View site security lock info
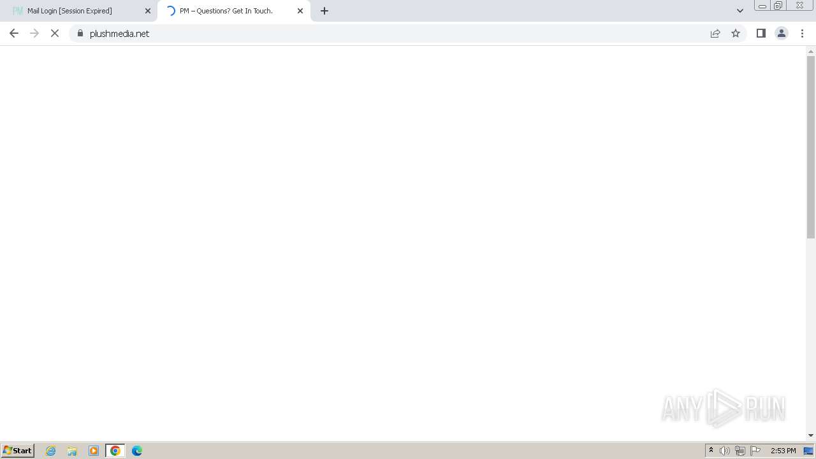This screenshot has height=459, width=816. pyautogui.click(x=80, y=33)
